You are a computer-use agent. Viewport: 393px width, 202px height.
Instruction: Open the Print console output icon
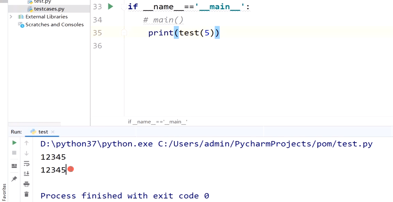(x=27, y=184)
